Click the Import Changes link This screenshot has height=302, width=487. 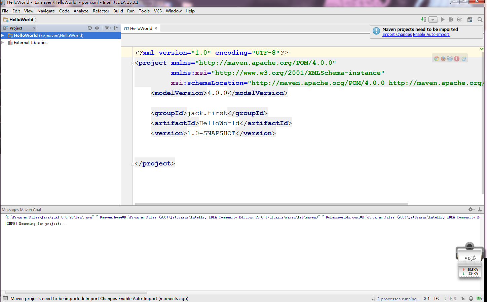[397, 35]
